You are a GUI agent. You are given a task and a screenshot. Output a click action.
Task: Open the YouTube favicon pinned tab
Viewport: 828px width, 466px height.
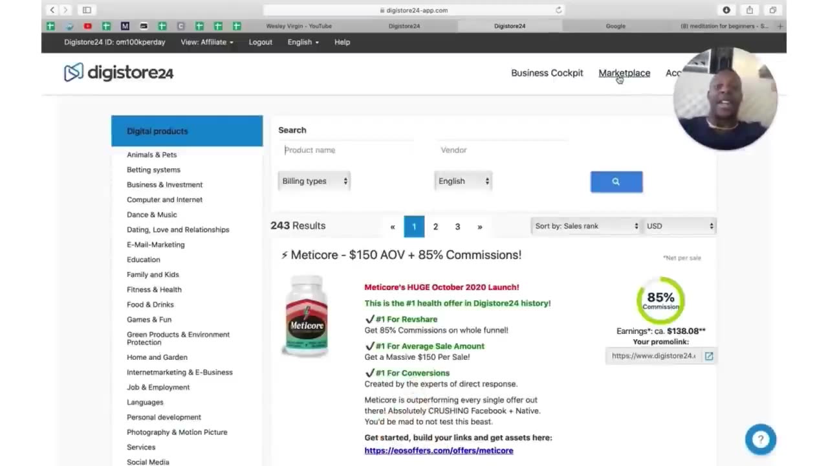point(87,26)
